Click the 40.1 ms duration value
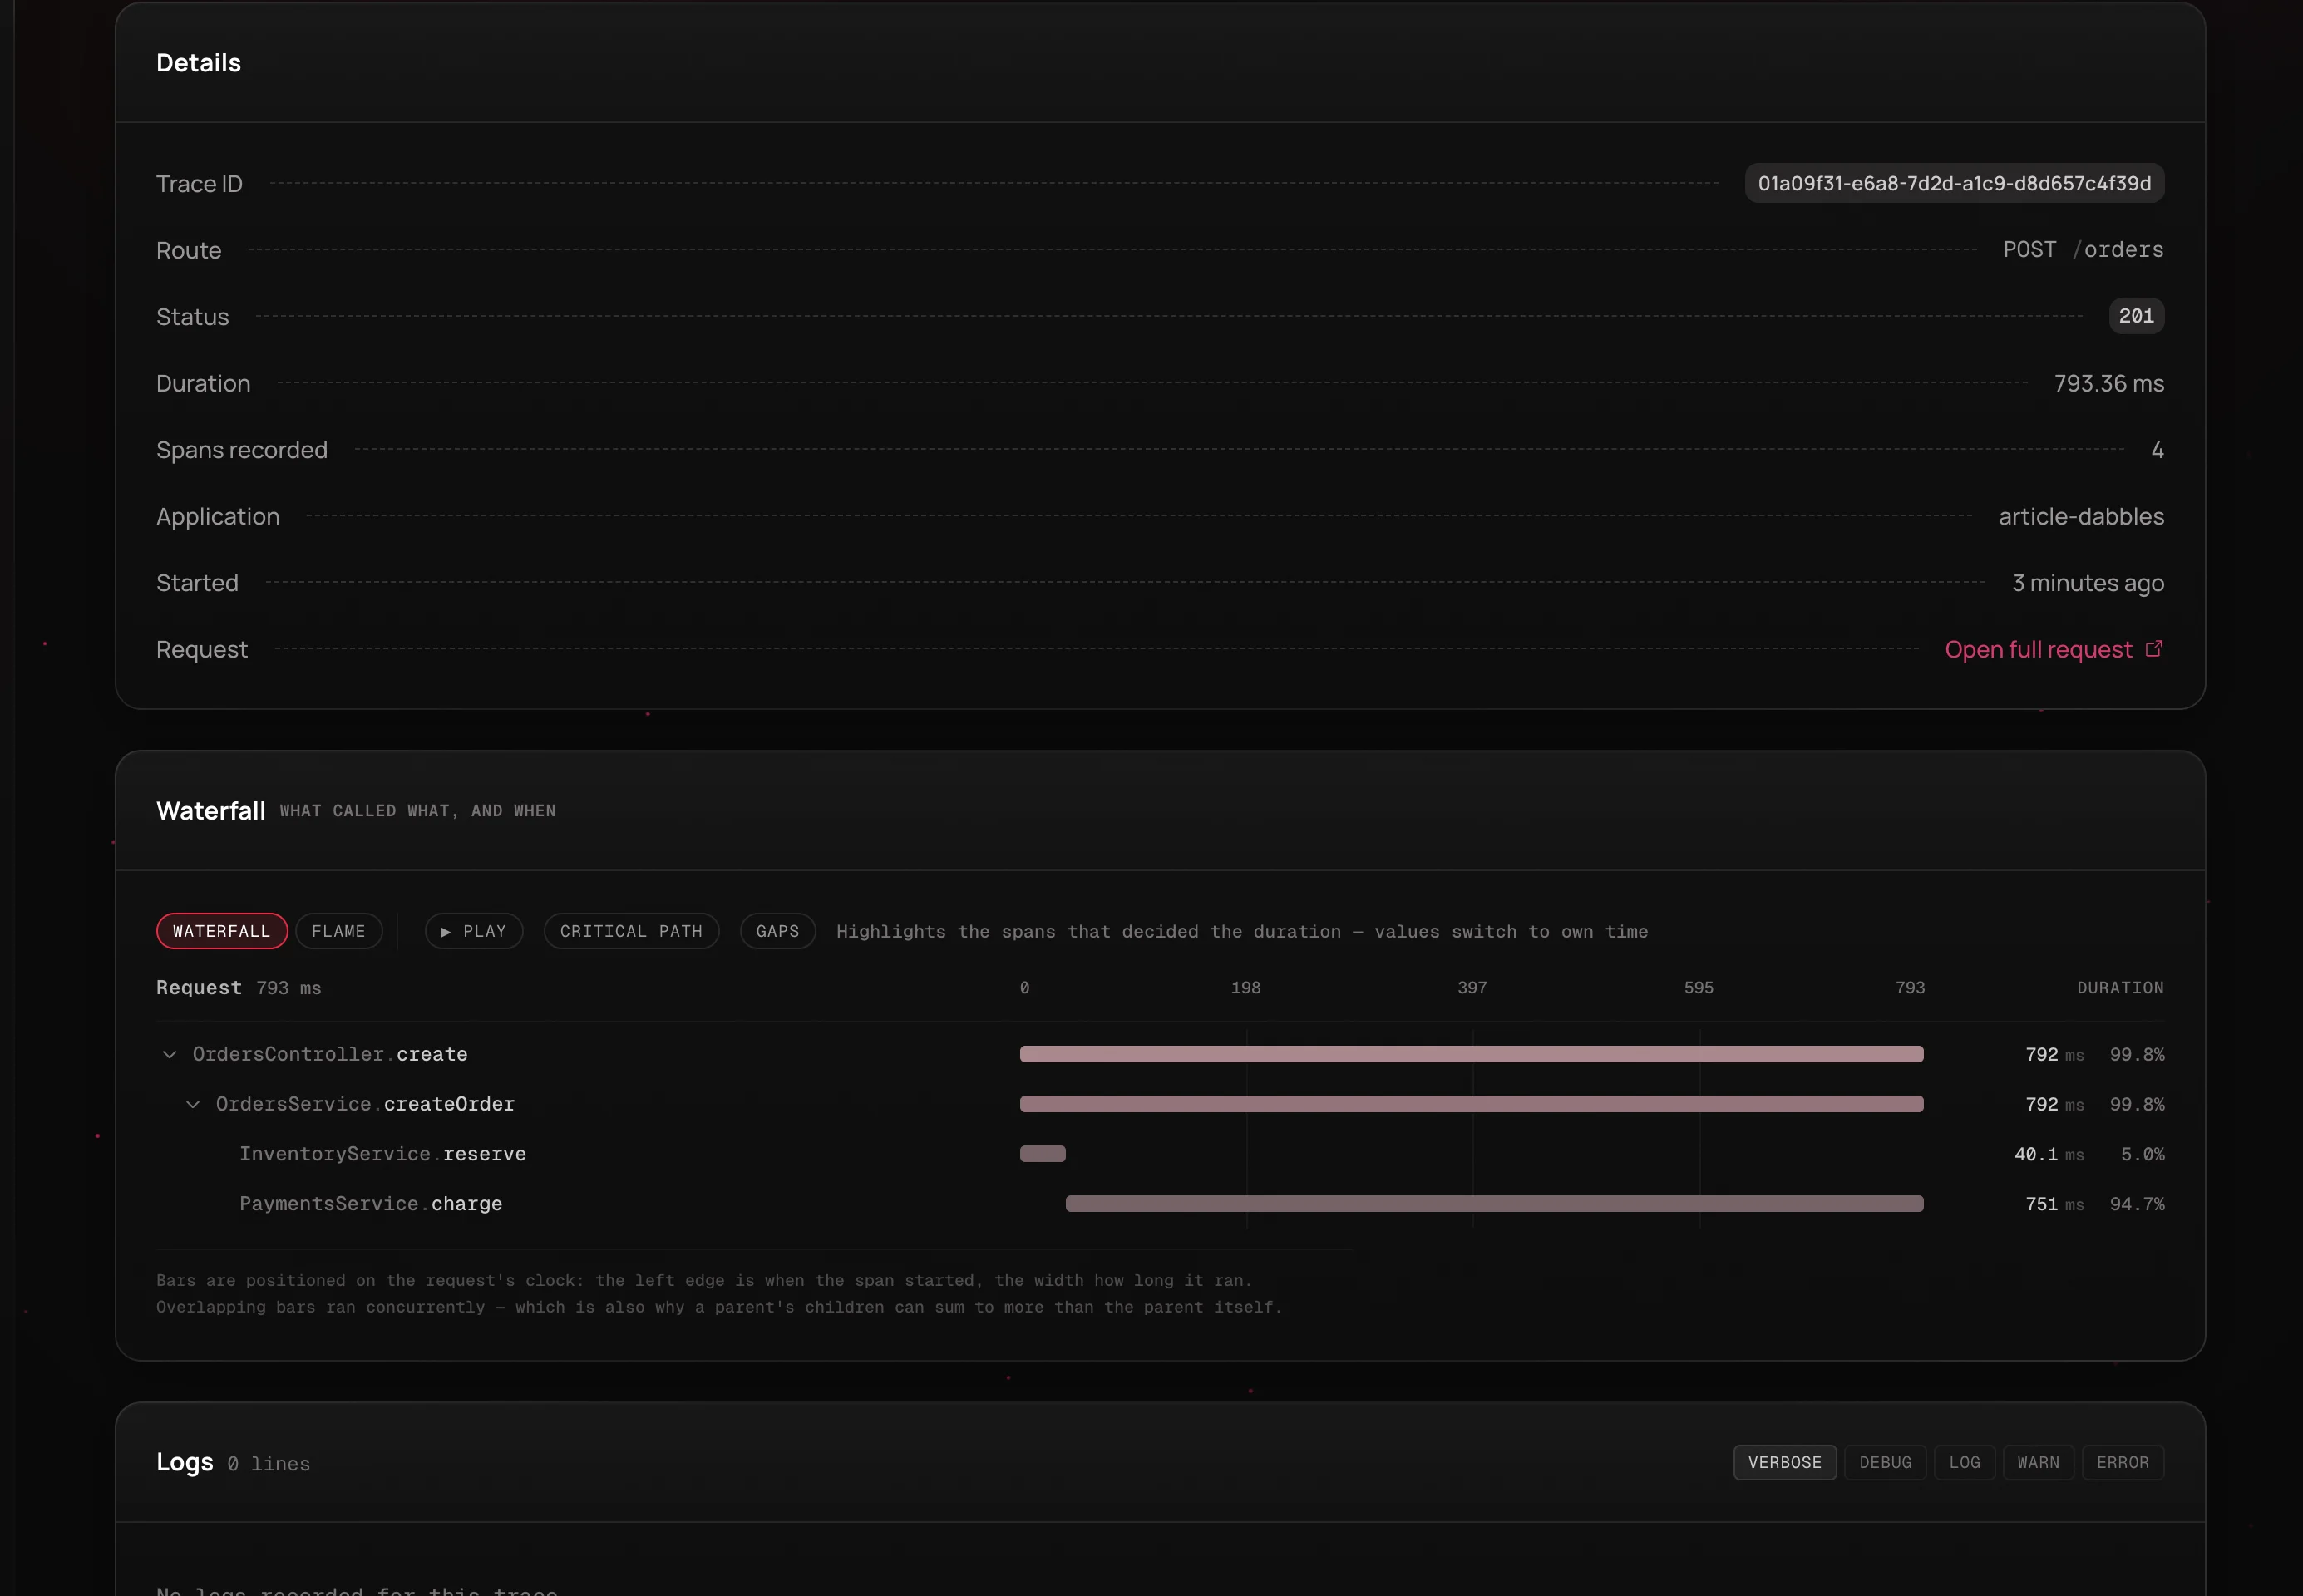 (x=2049, y=1154)
